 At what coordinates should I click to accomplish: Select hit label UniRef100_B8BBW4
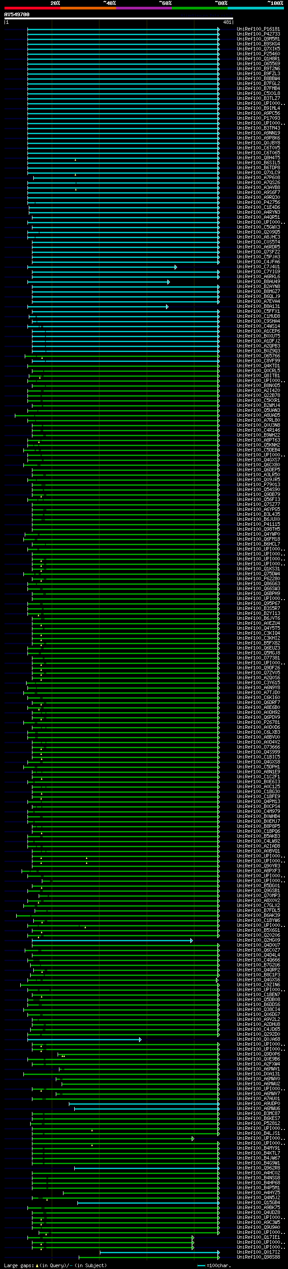coord(258,78)
